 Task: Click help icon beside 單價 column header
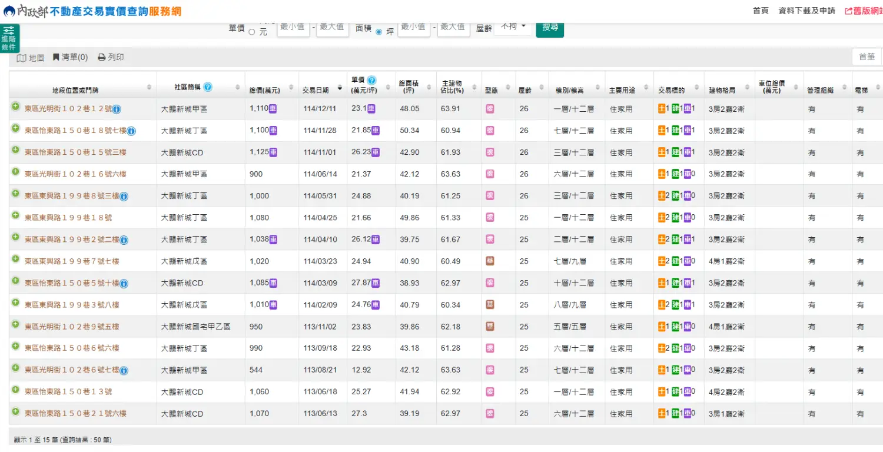[x=371, y=81]
